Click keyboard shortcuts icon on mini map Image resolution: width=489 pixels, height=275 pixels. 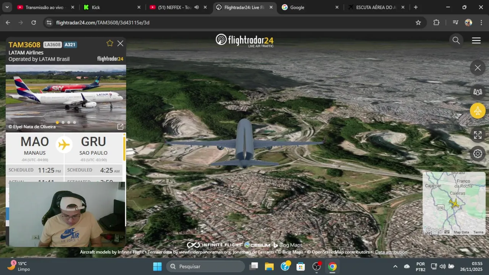coord(447,232)
